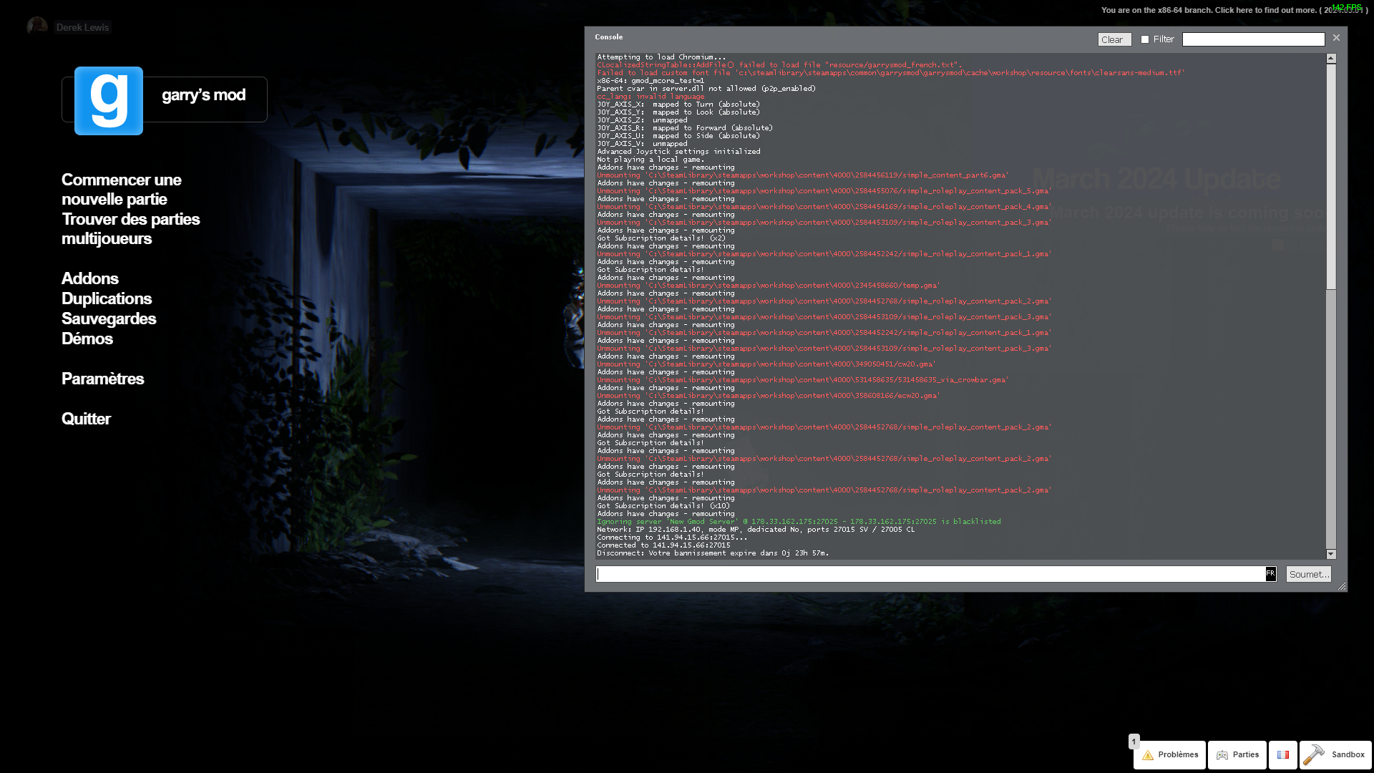The width and height of the screenshot is (1374, 773).
Task: Click the Derek Lewis username label
Action: (x=82, y=27)
